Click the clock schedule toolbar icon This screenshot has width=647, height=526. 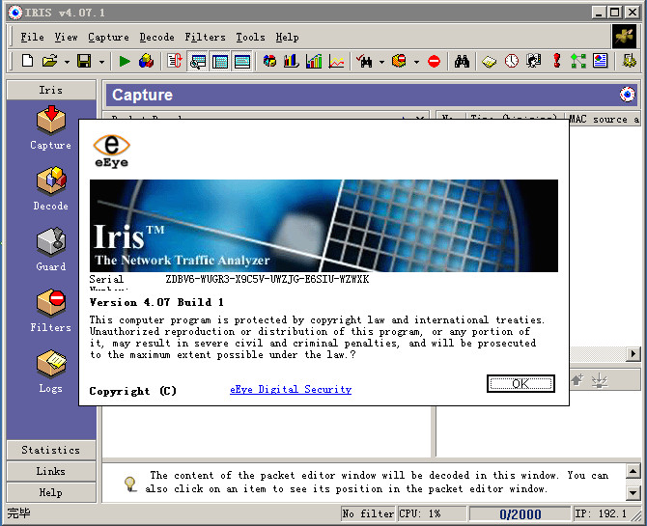[512, 61]
